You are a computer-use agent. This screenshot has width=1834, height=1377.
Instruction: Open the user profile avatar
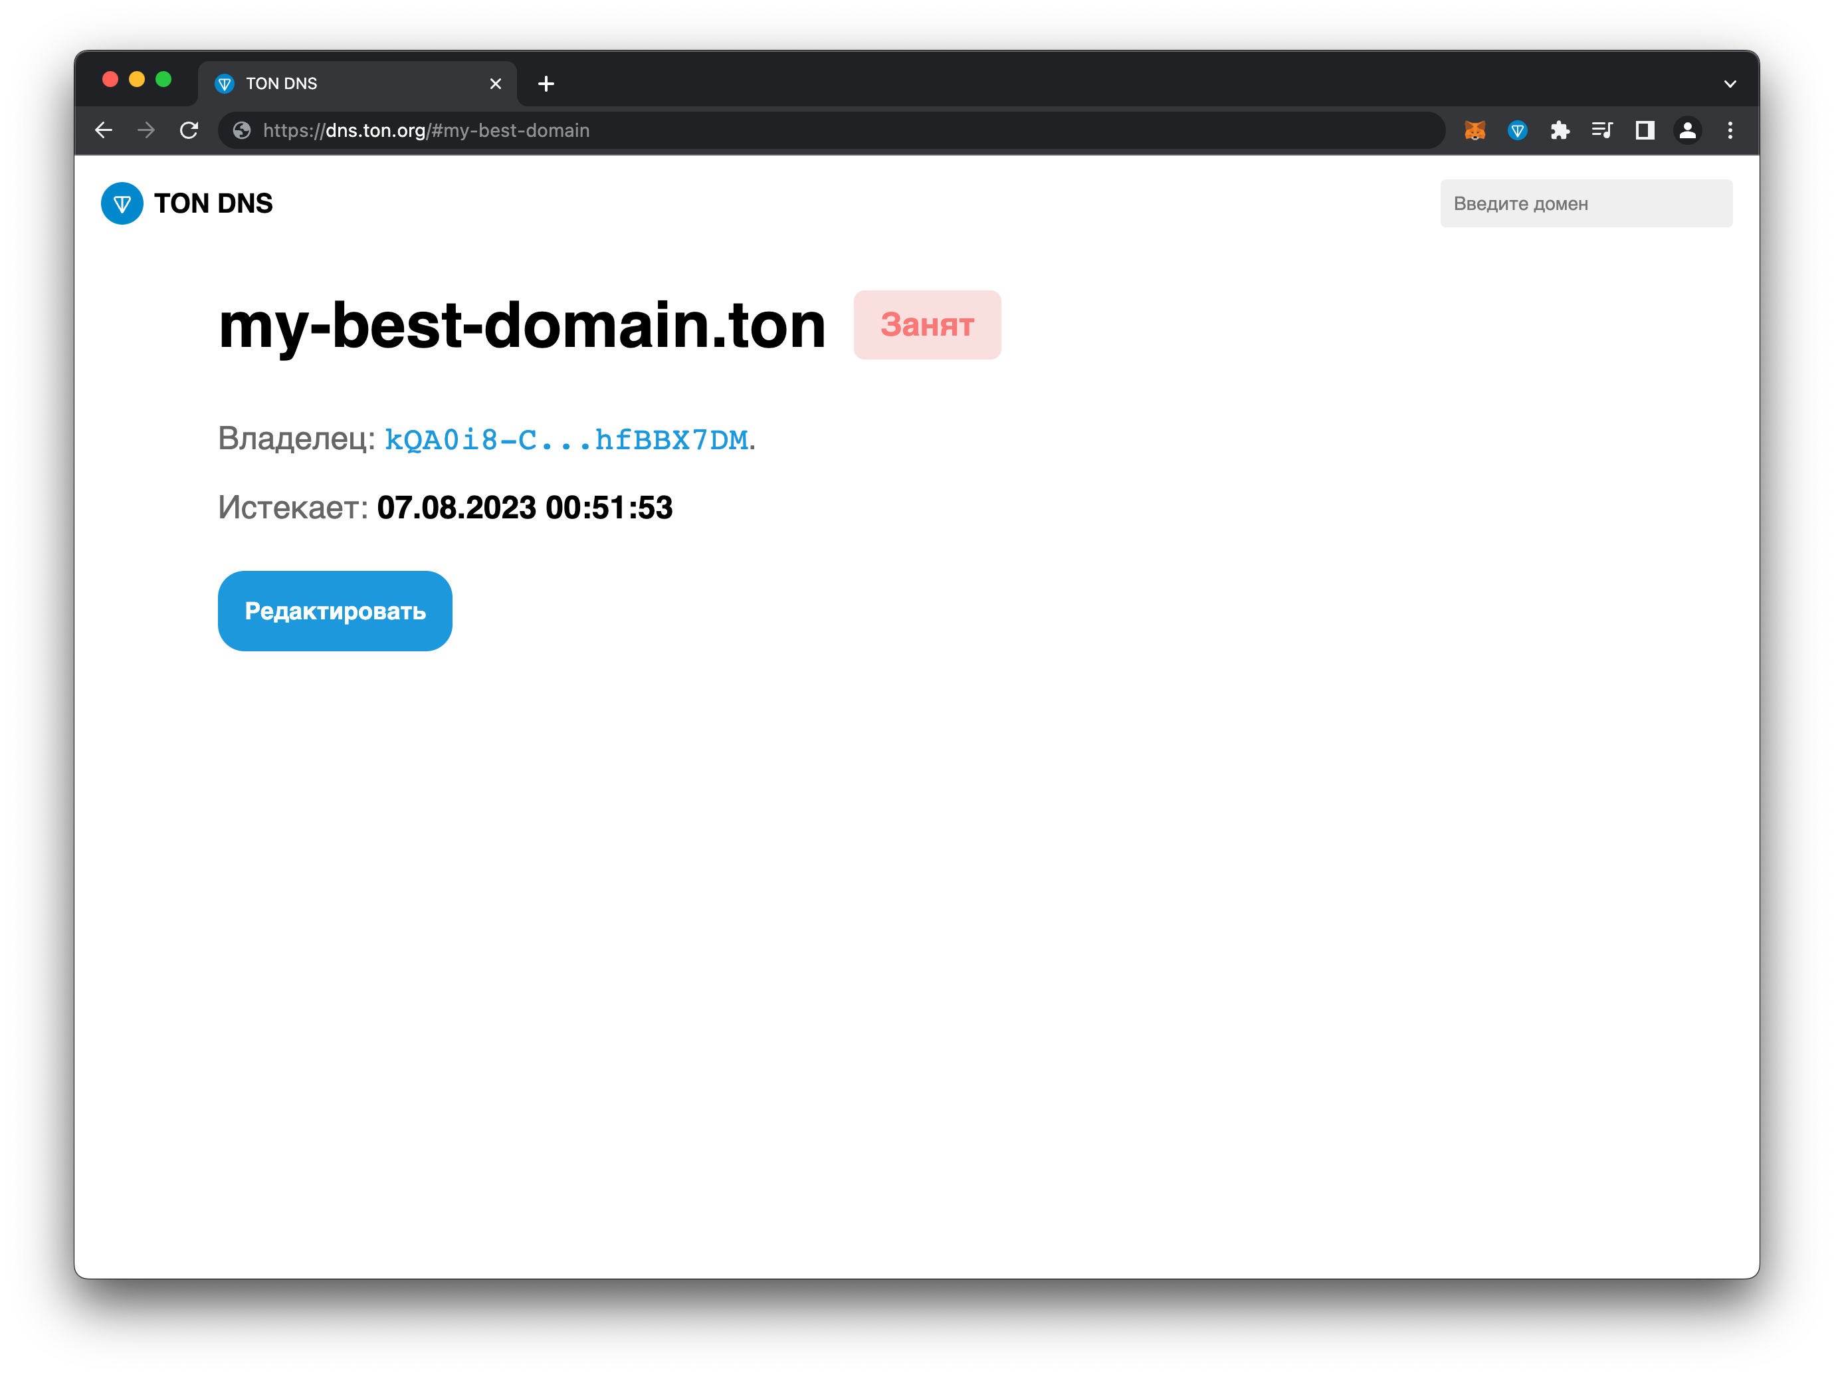pos(1687,130)
